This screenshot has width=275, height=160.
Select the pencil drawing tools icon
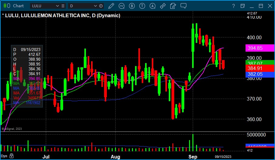[x=111, y=6]
